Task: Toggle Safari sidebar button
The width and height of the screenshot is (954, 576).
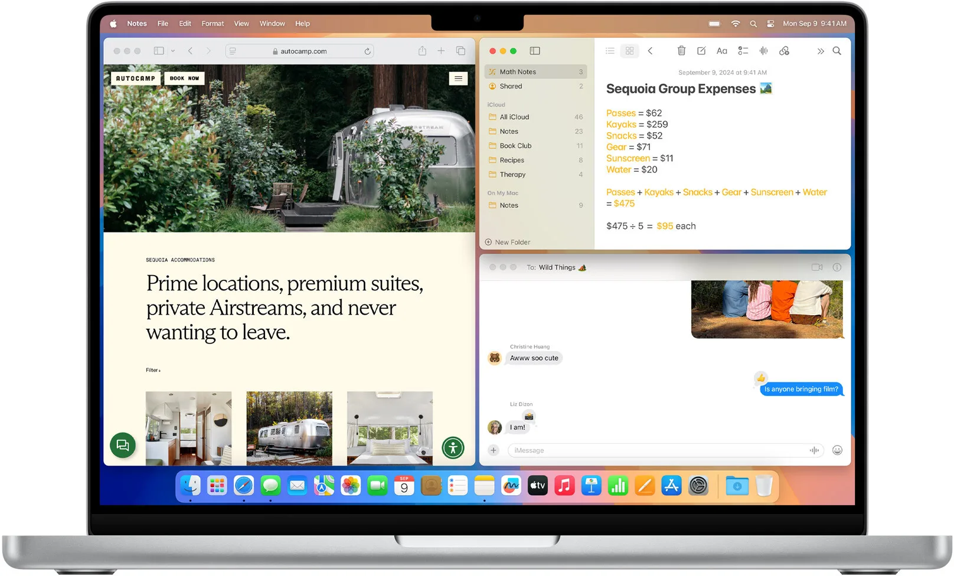Action: pos(159,51)
